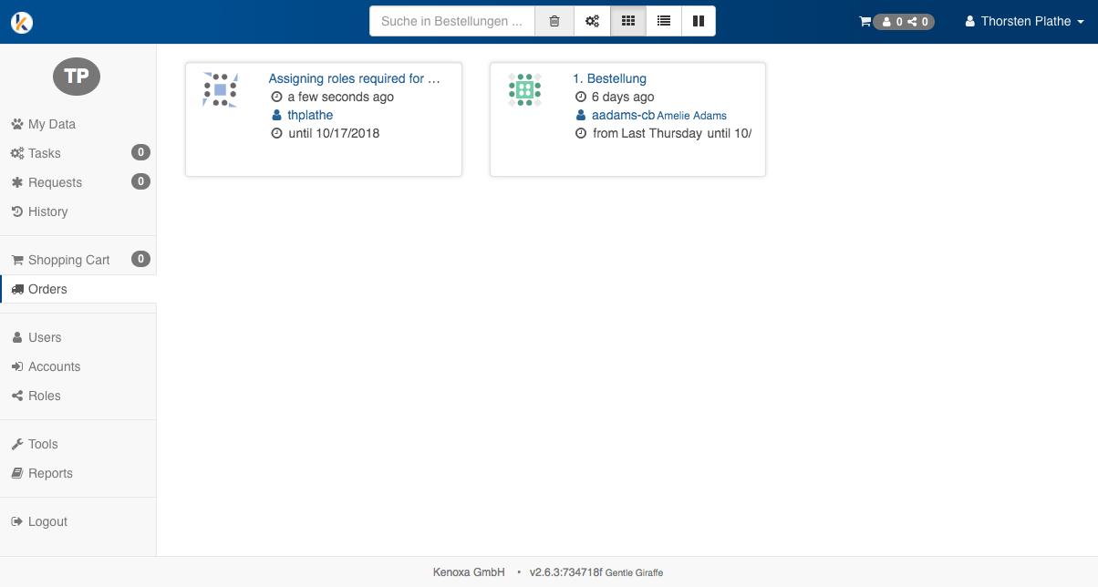Expand the Thorsten Plathe user dropdown
Image resolution: width=1098 pixels, height=587 pixels.
tap(1025, 21)
